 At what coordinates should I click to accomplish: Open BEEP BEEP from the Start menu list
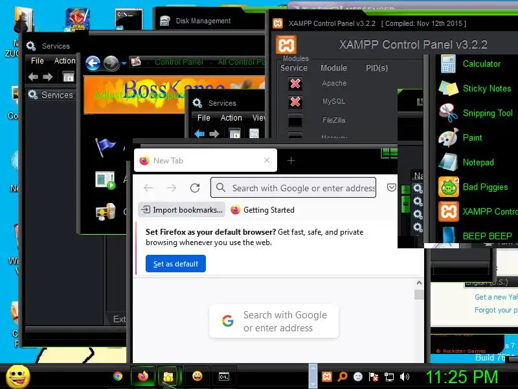pyautogui.click(x=476, y=236)
